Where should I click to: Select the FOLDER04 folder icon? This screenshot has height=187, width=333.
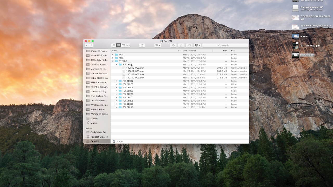coord(120,88)
